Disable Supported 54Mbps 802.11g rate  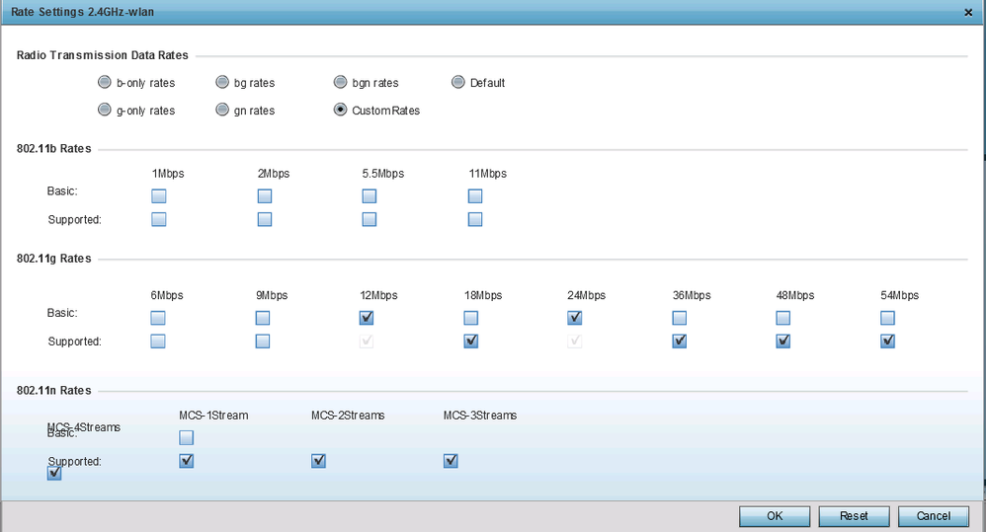pyautogui.click(x=887, y=342)
